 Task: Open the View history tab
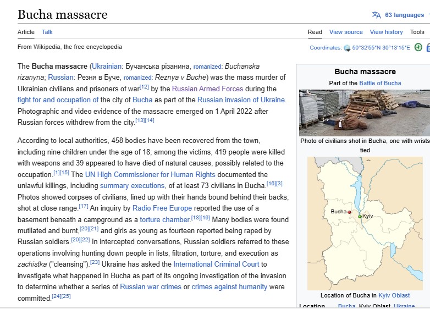click(386, 32)
